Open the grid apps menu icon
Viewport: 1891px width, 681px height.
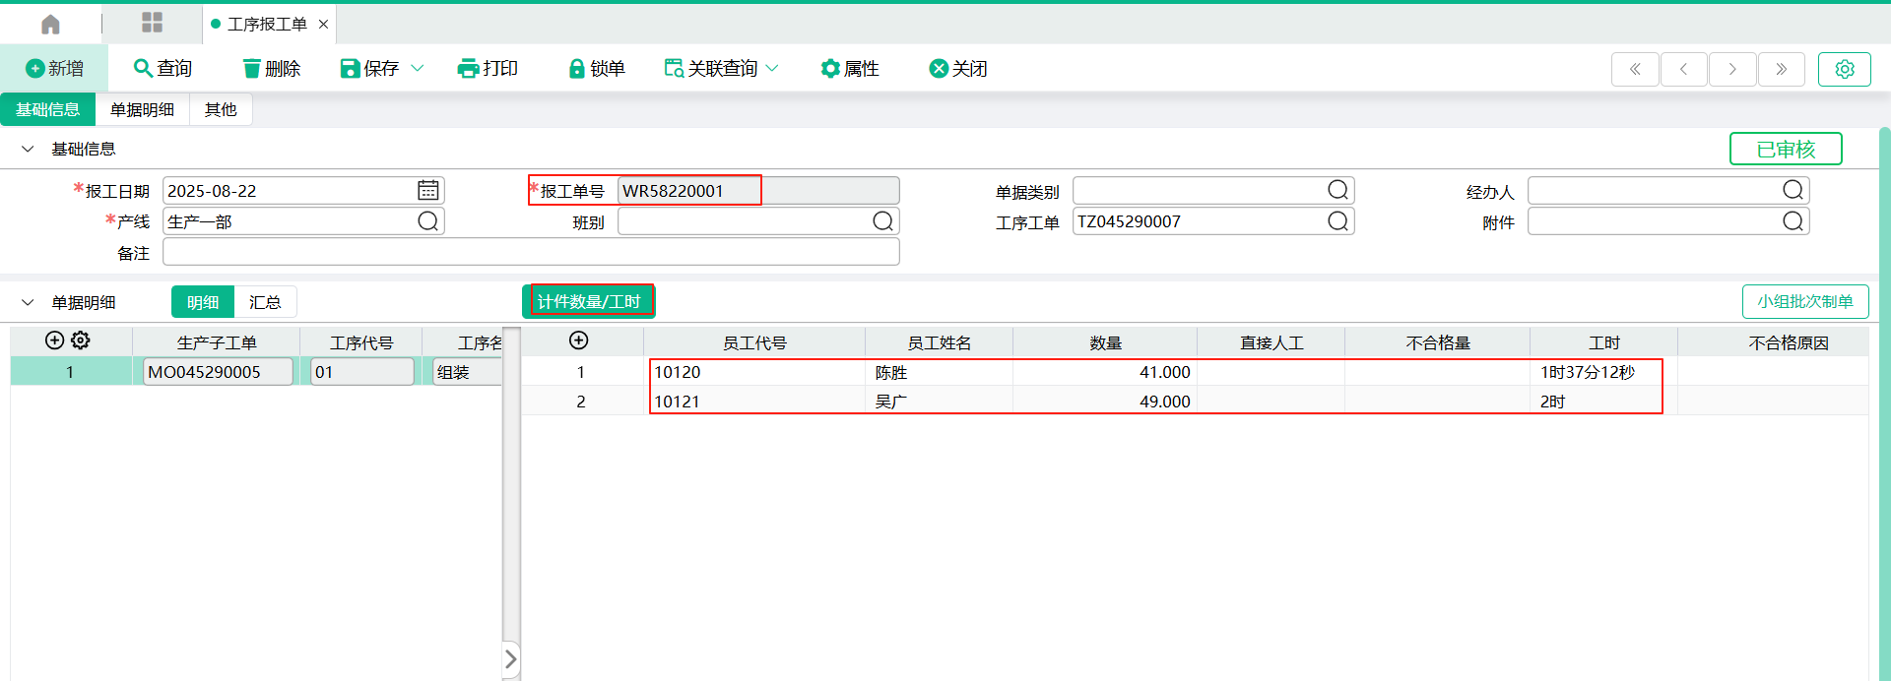(152, 23)
